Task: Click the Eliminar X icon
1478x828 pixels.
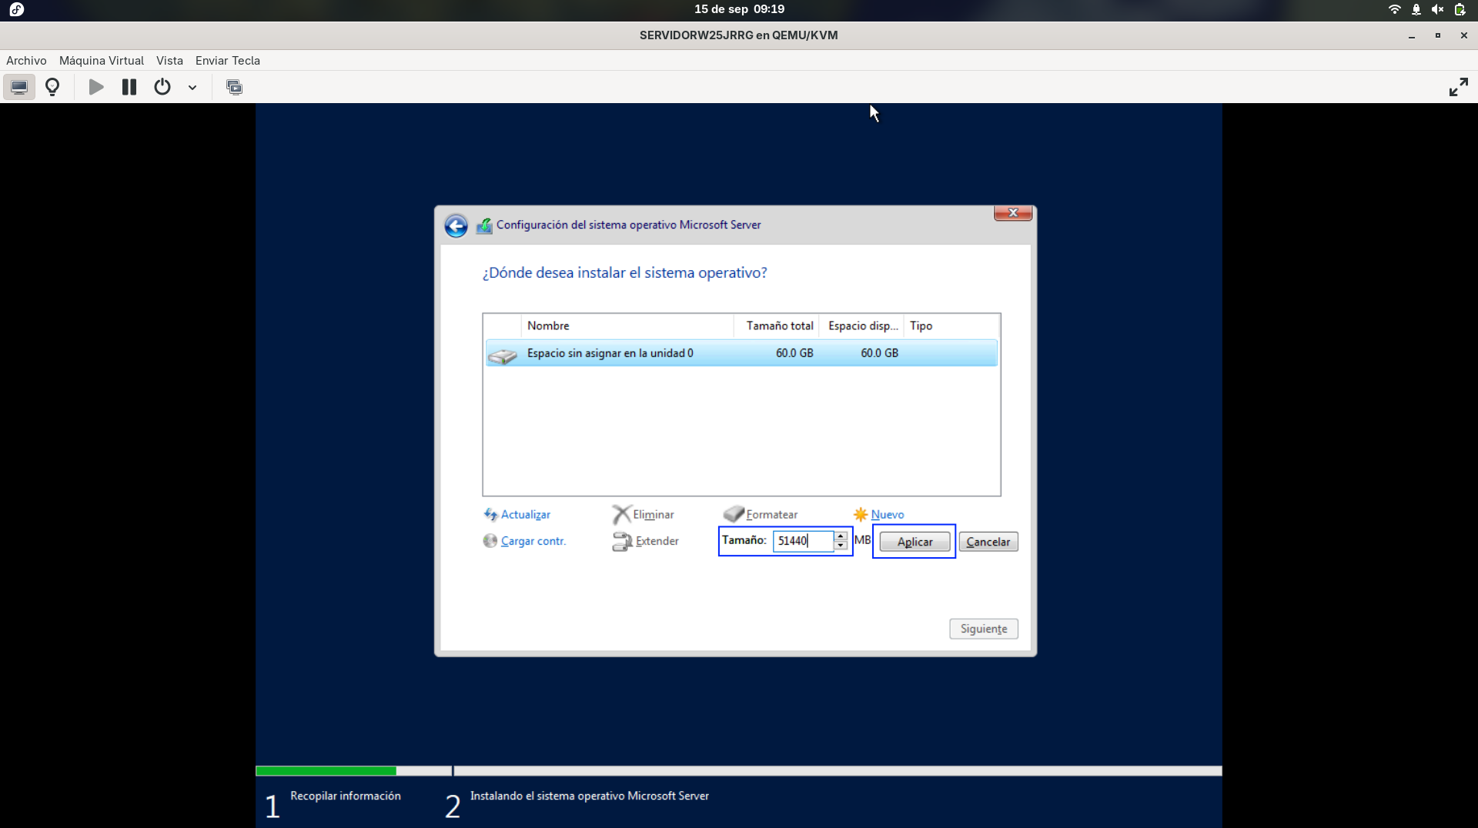Action: tap(621, 514)
